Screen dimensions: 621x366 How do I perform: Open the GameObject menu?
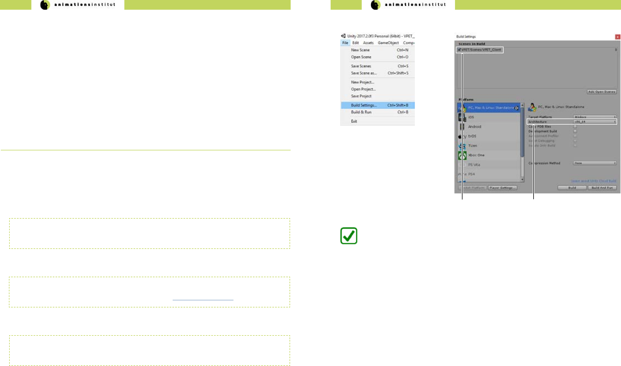388,43
